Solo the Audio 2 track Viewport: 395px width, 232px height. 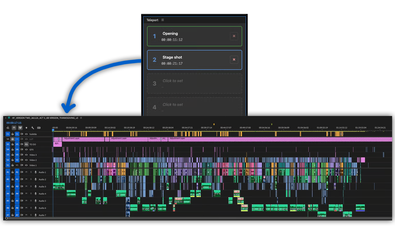coord(31,179)
